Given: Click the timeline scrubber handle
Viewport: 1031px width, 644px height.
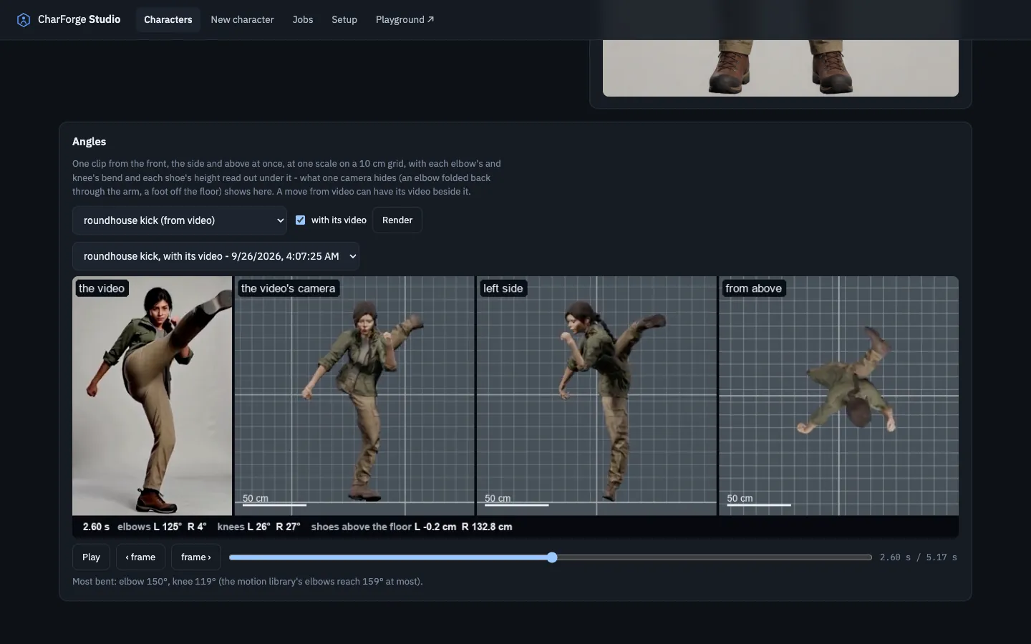Looking at the screenshot, I should (552, 557).
